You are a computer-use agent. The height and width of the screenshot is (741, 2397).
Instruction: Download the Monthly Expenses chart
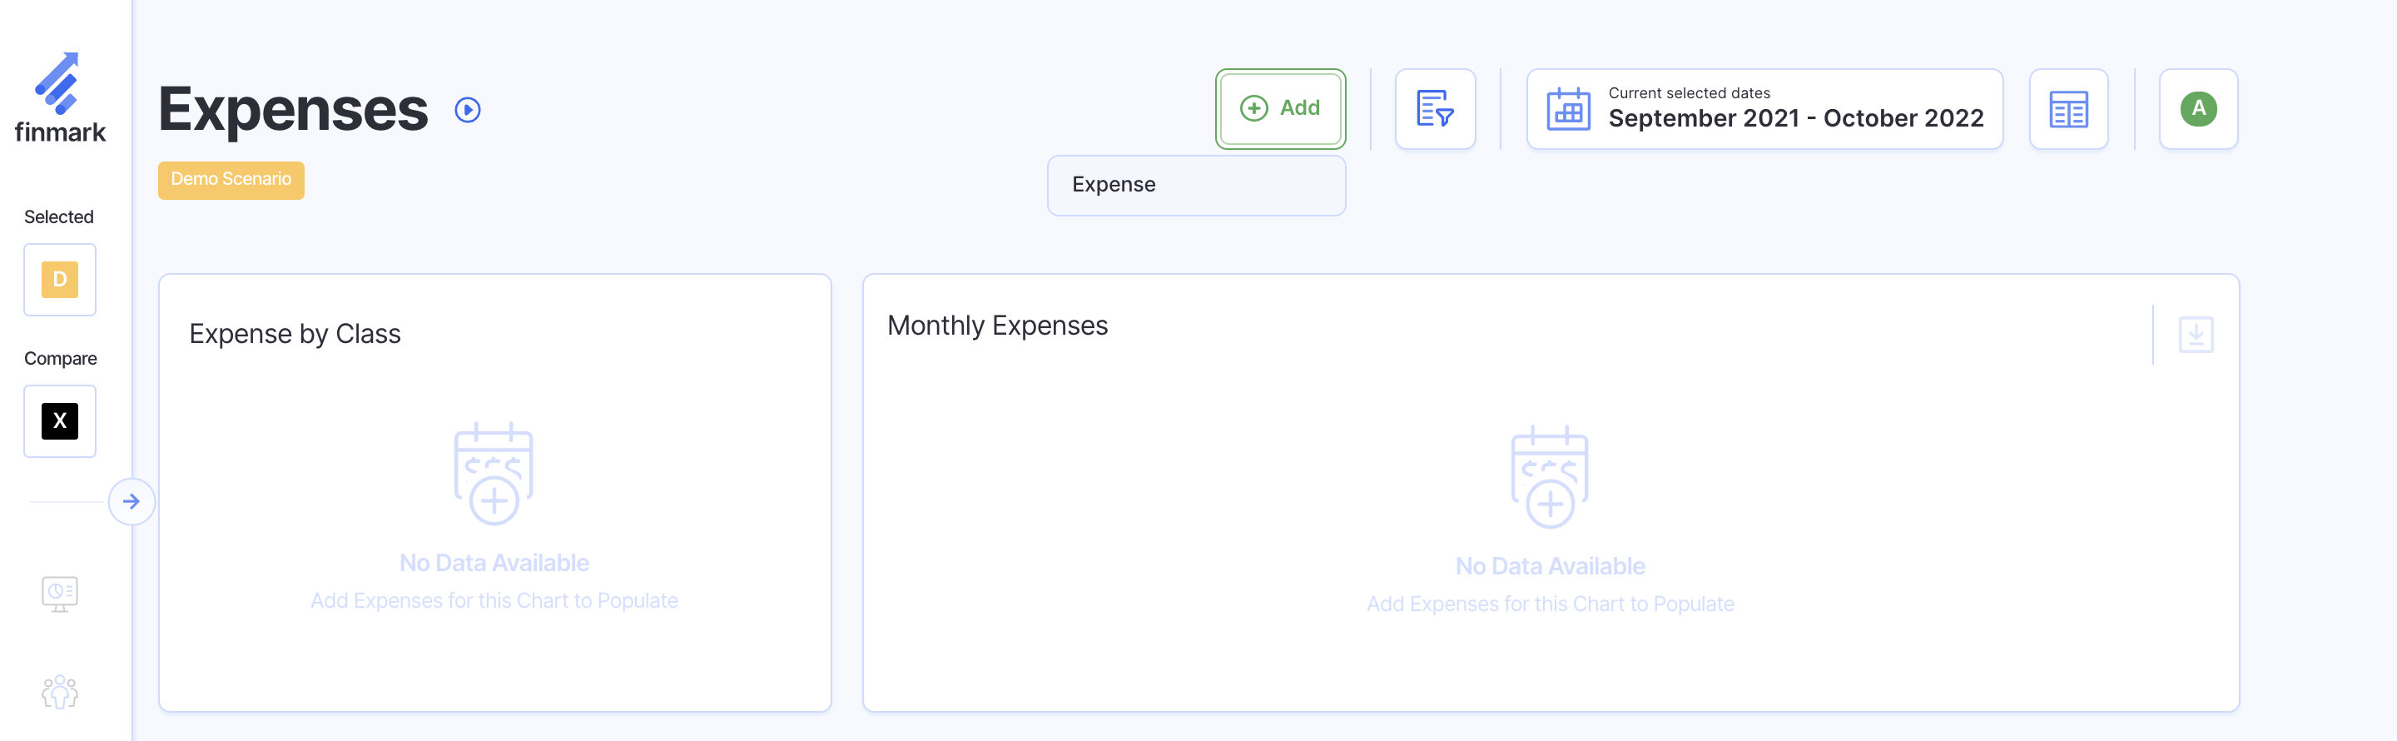click(2195, 334)
